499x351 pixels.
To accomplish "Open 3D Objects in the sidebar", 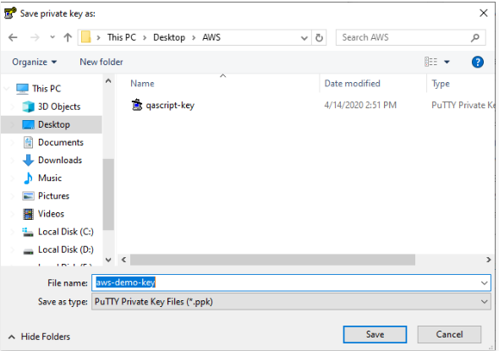I will coord(59,107).
